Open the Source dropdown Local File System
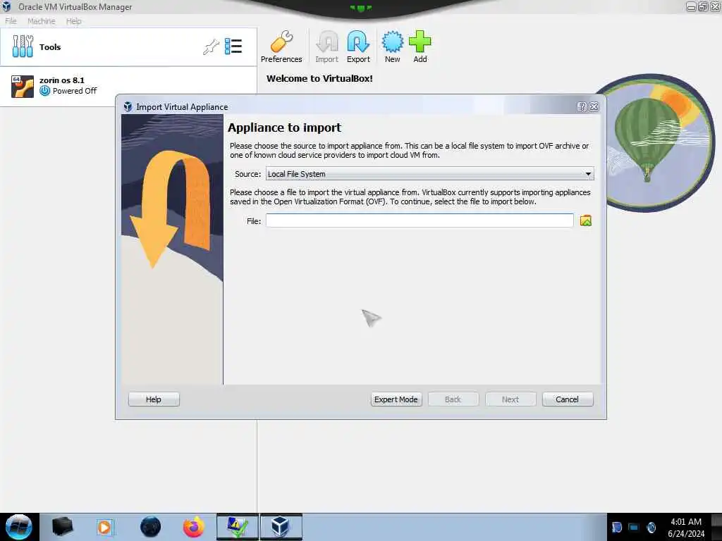 [429, 174]
